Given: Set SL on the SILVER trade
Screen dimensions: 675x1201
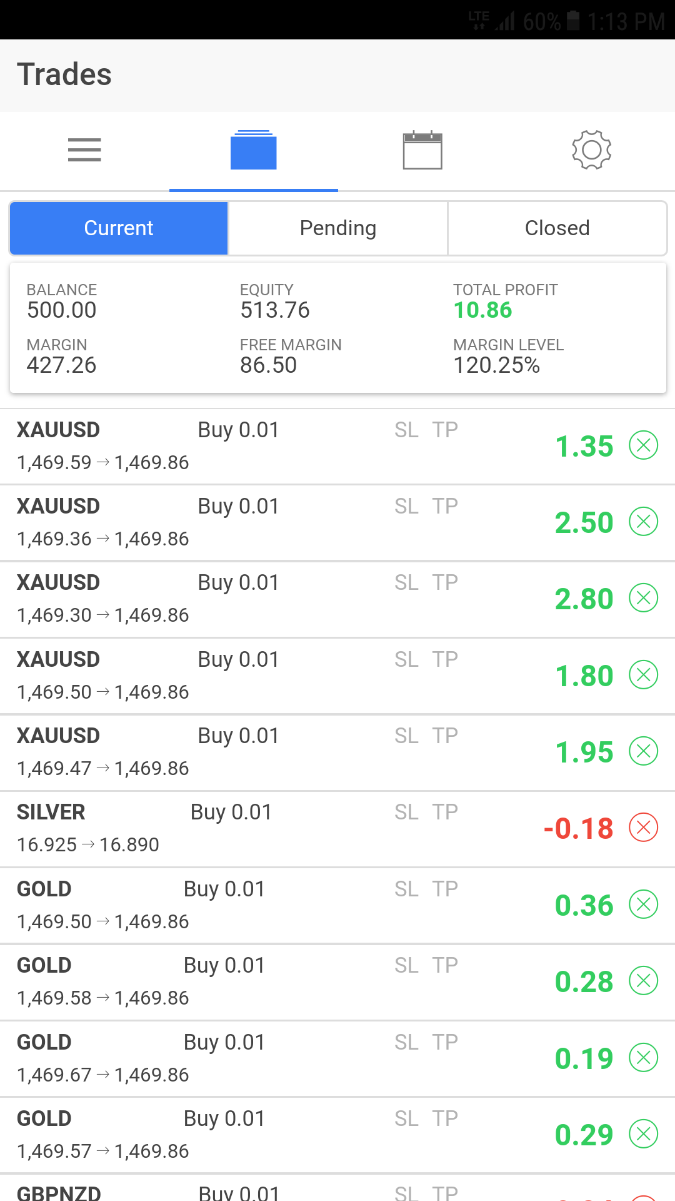Looking at the screenshot, I should [x=406, y=812].
